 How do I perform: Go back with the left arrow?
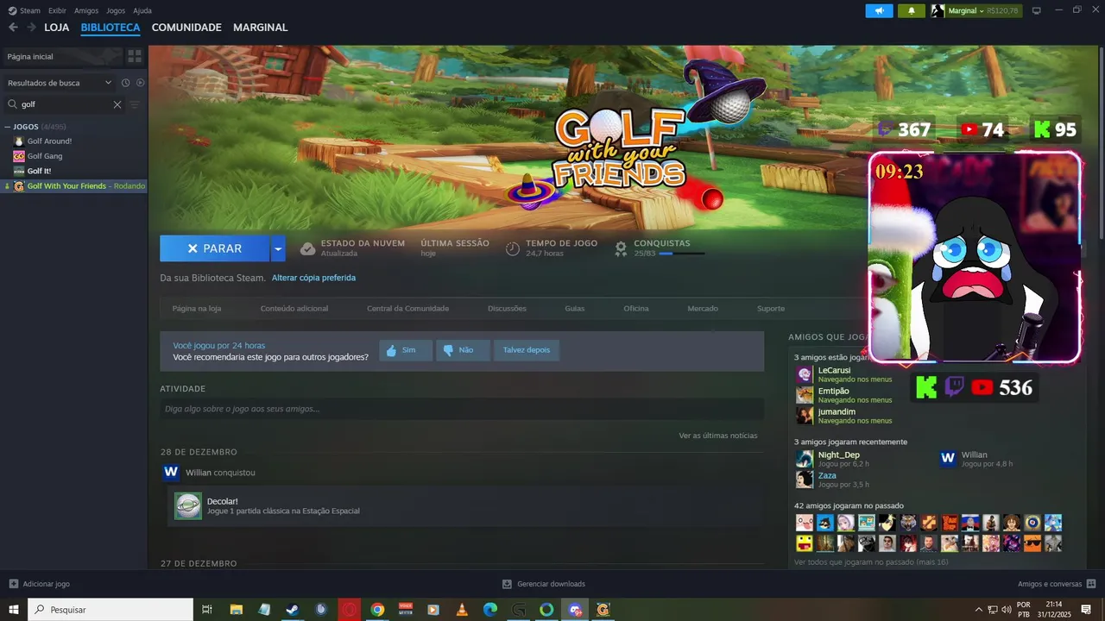tap(13, 28)
